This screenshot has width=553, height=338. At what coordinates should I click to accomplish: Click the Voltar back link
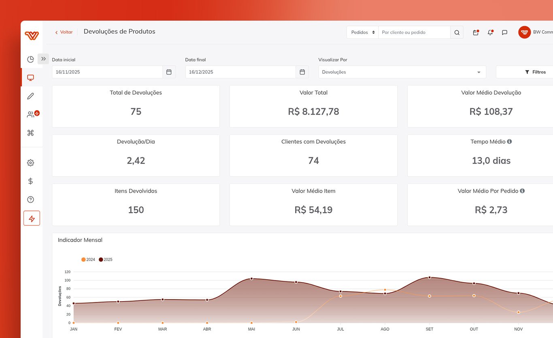(64, 32)
